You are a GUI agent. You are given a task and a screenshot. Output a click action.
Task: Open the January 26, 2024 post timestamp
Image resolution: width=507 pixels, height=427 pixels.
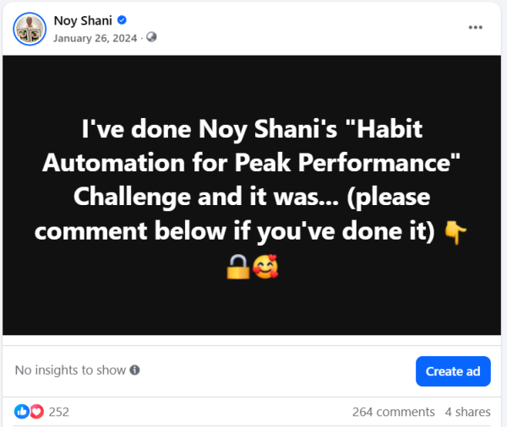click(96, 37)
